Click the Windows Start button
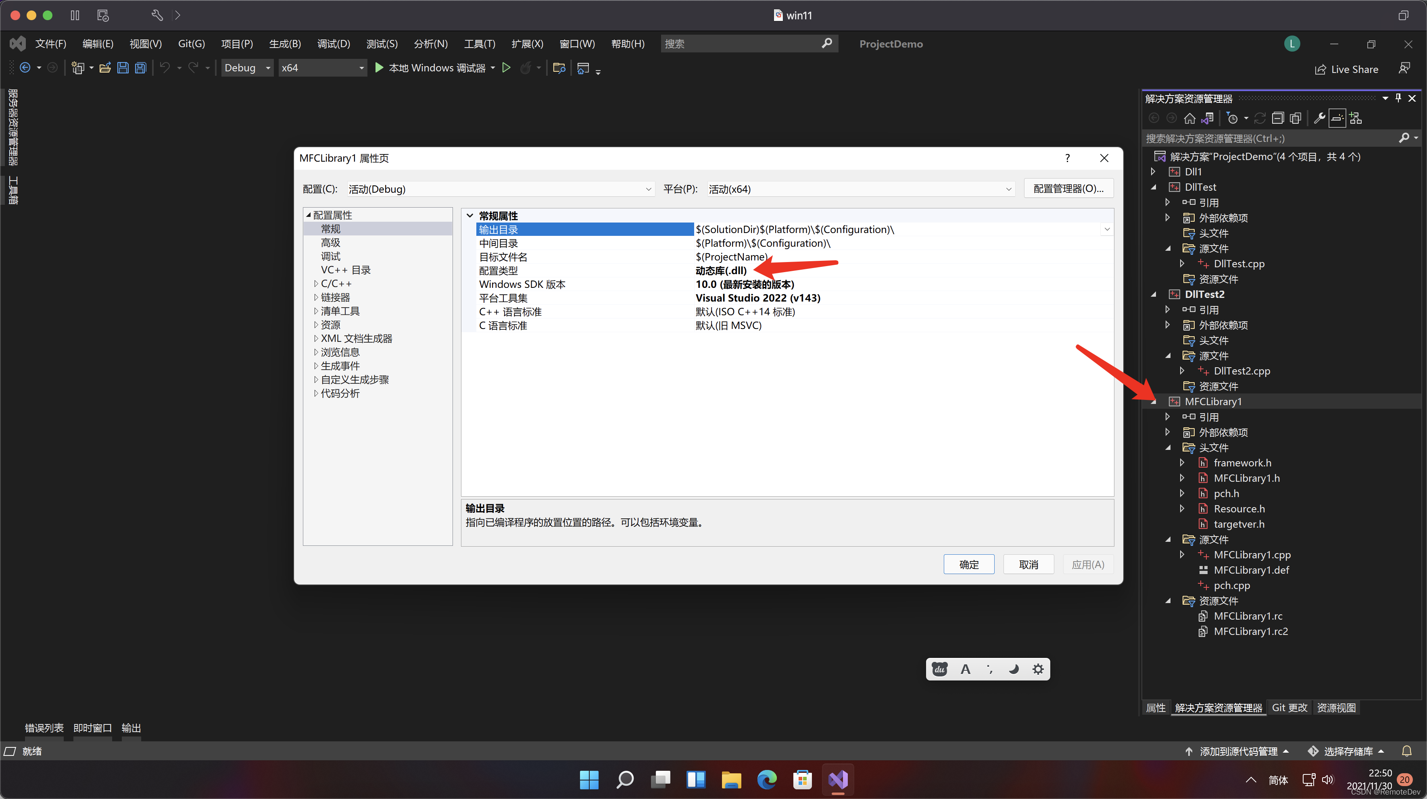This screenshot has width=1427, height=799. (589, 780)
